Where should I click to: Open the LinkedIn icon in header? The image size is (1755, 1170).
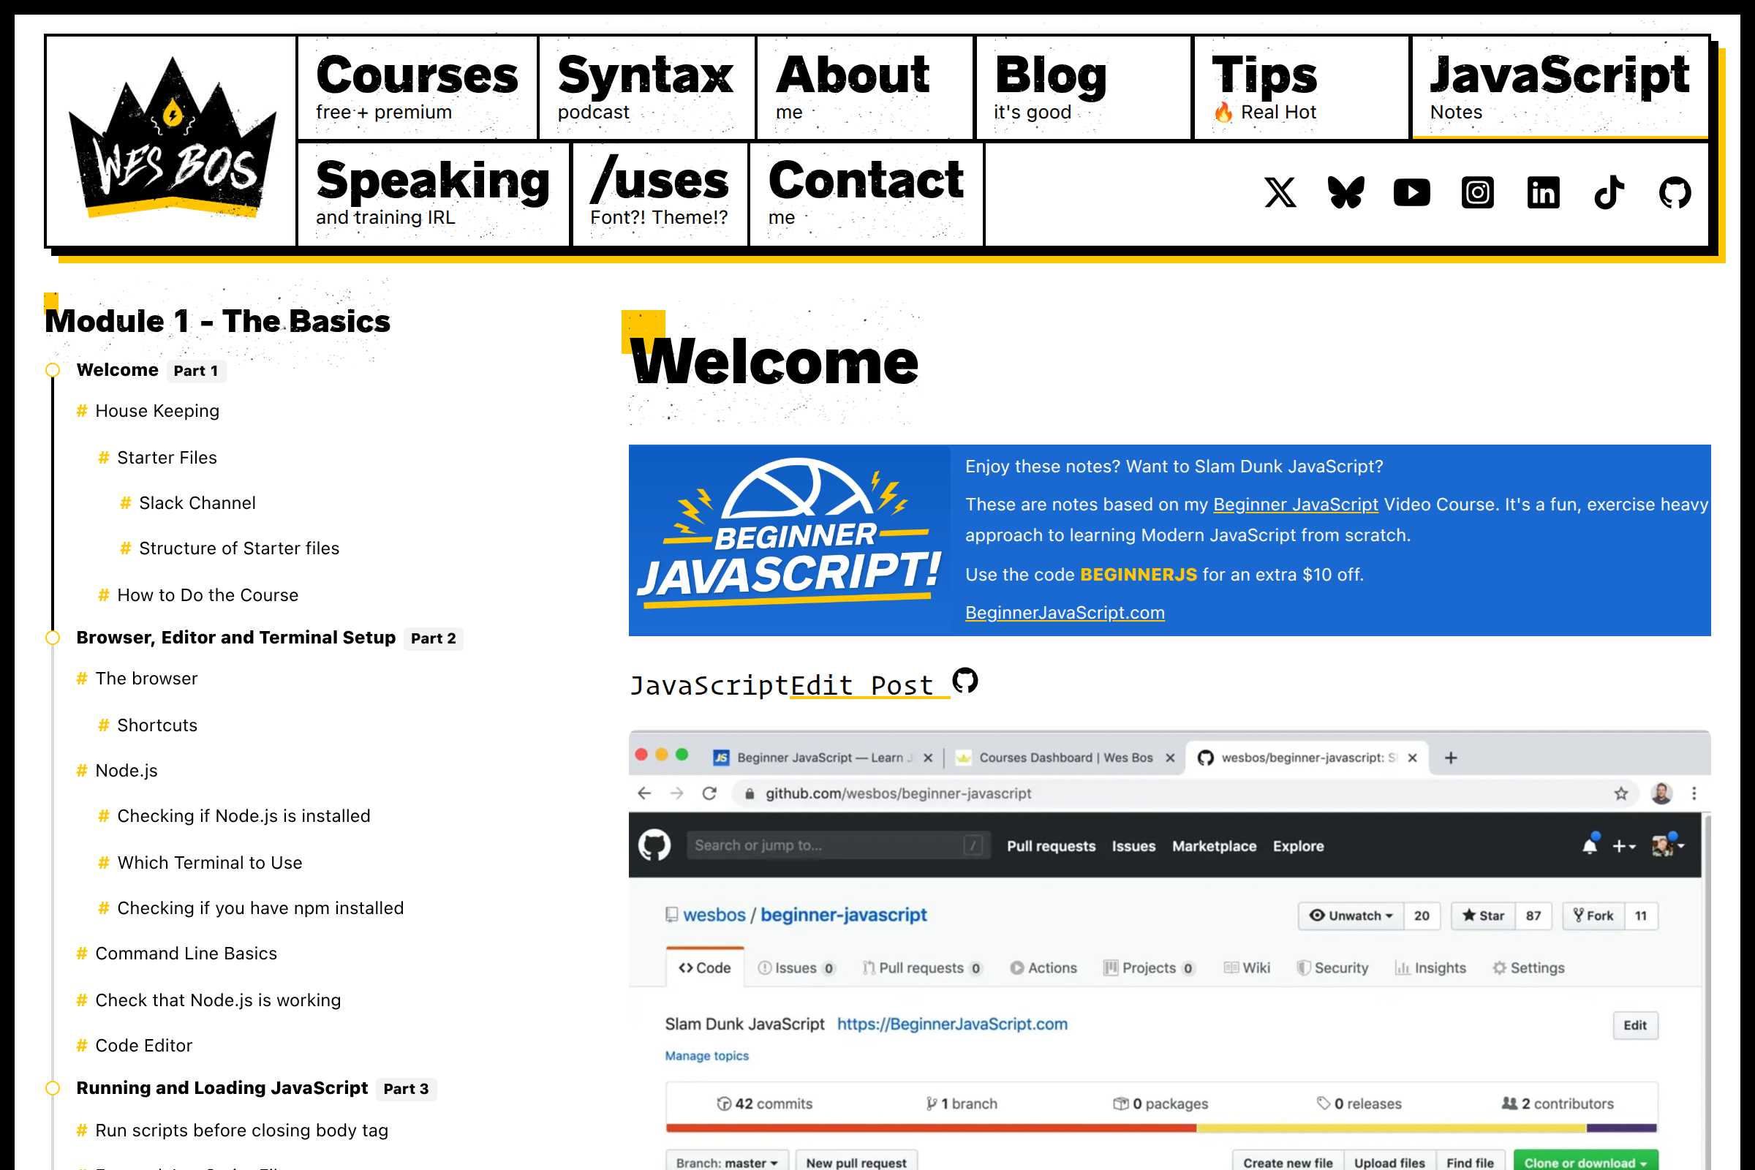[x=1543, y=192]
